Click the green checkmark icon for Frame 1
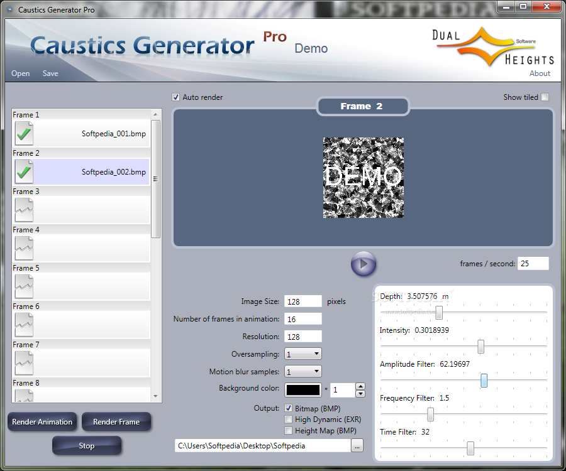Image resolution: width=566 pixels, height=471 pixels. coord(24,133)
